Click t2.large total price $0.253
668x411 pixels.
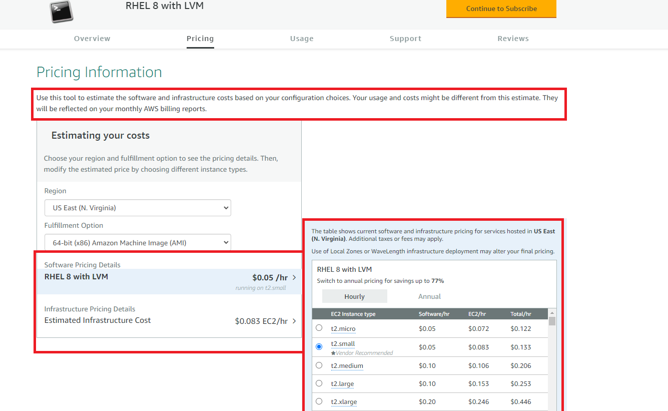click(x=521, y=384)
